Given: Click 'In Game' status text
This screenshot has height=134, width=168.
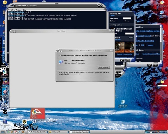Looking at the screenshot, I should [126, 21].
